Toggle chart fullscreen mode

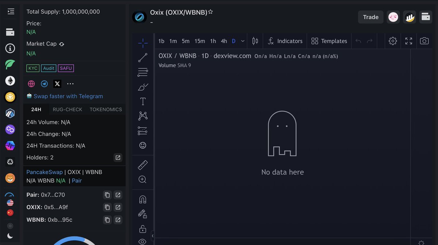pos(409,41)
